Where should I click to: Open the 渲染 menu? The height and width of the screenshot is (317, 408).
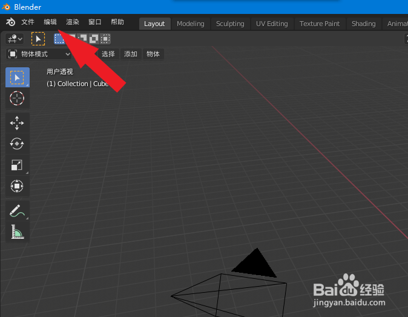point(72,22)
